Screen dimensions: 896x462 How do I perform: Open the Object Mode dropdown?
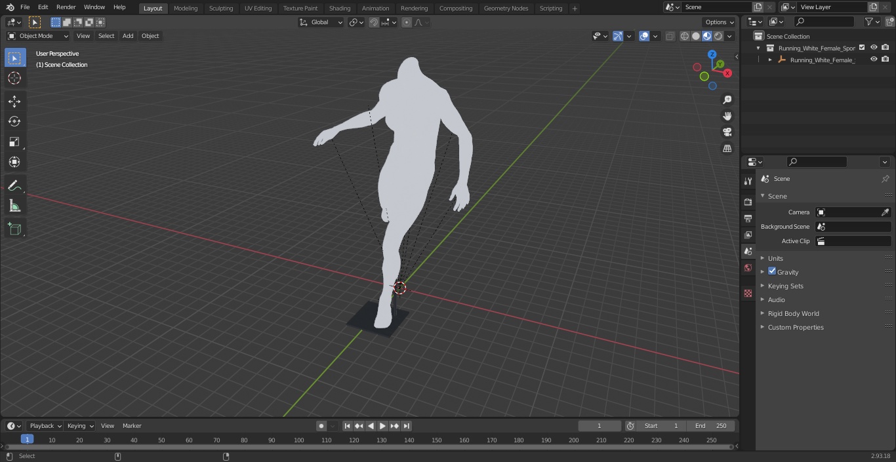coord(38,36)
